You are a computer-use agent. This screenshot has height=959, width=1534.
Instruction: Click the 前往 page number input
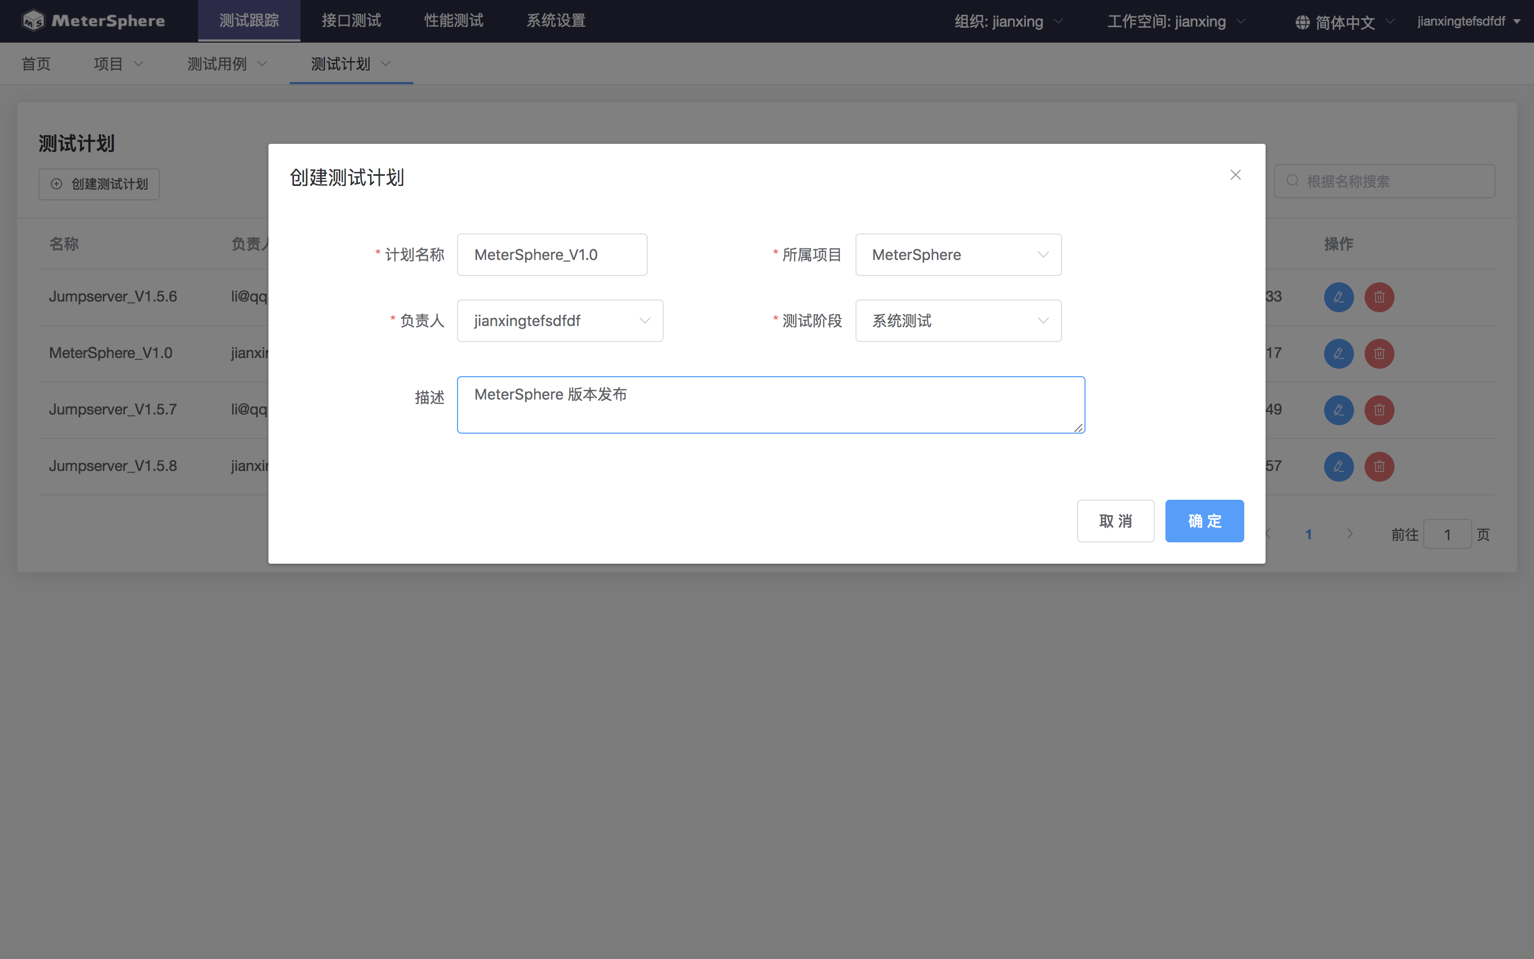[x=1447, y=534]
